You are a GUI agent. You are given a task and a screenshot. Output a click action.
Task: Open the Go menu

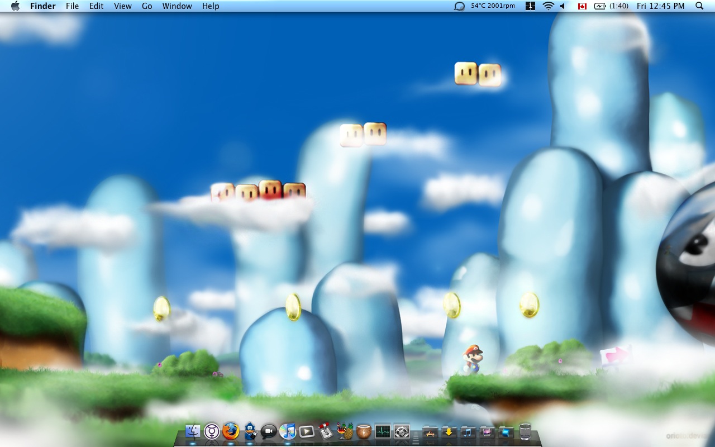(x=147, y=6)
